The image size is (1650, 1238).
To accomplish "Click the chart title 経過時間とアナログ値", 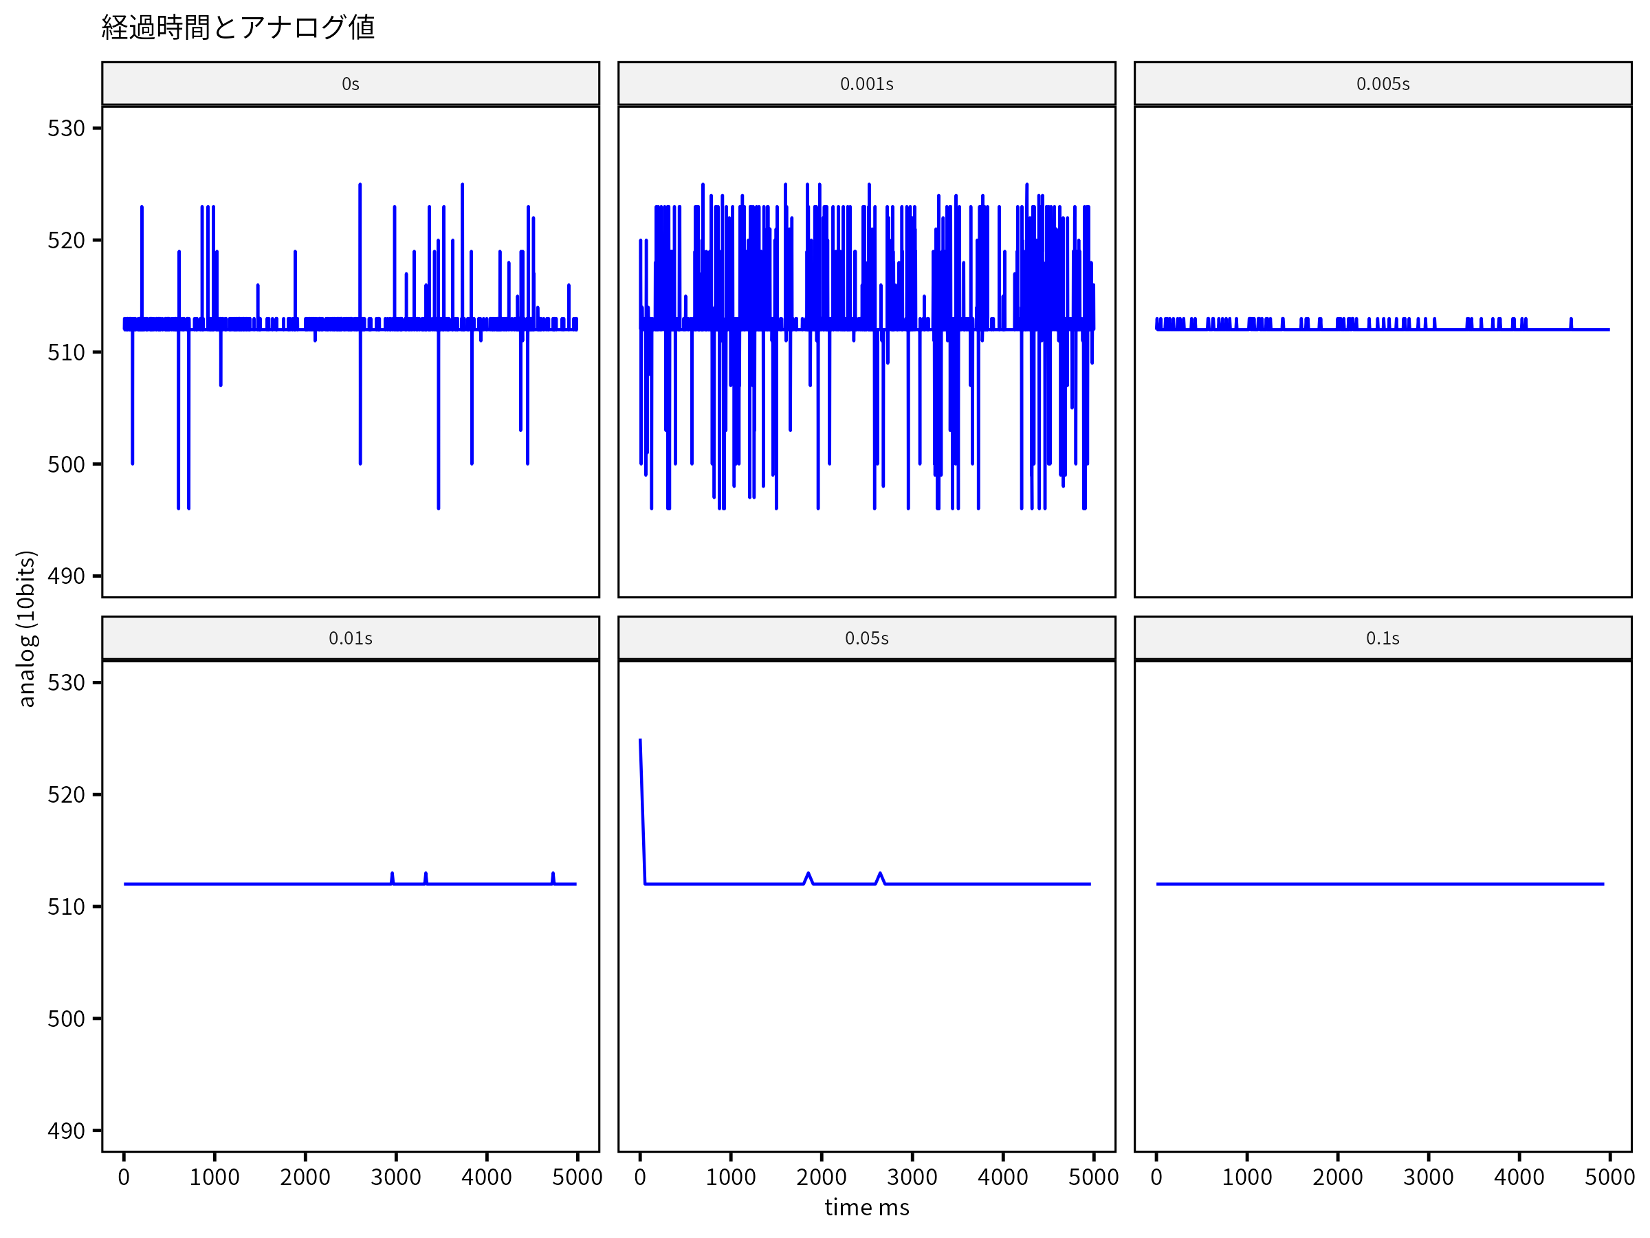I will [238, 28].
